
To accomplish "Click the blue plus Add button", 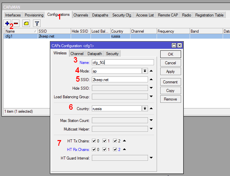I will pos(7,23).
